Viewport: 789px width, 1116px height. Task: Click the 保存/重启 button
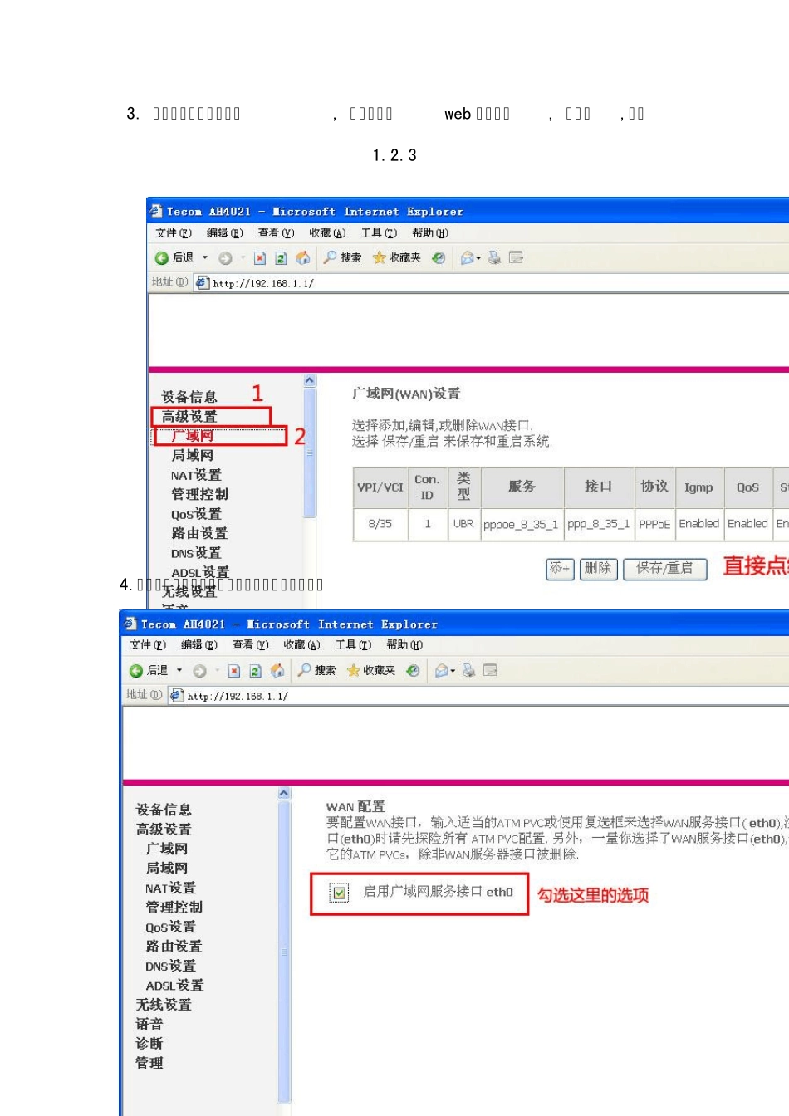[x=664, y=569]
